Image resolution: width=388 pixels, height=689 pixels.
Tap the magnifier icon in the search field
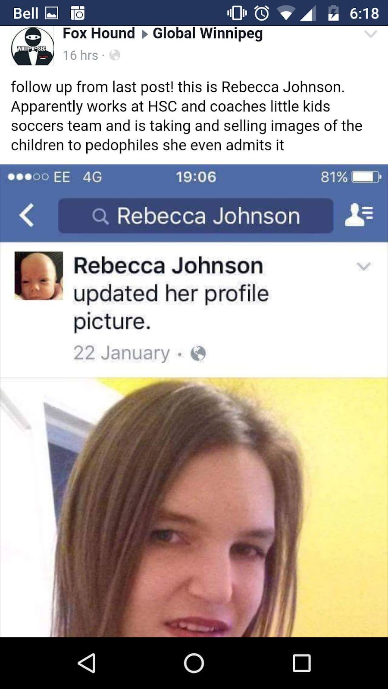(100, 216)
